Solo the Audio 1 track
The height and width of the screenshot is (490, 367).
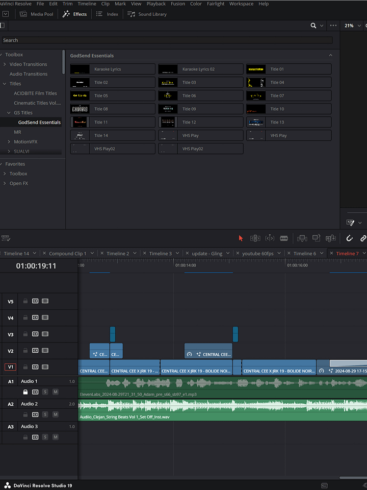coord(45,392)
